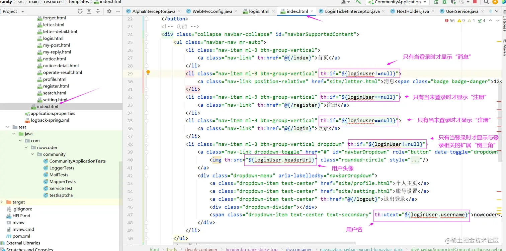Select External Libraries node
This screenshot has width=506, height=251.
tap(23, 243)
